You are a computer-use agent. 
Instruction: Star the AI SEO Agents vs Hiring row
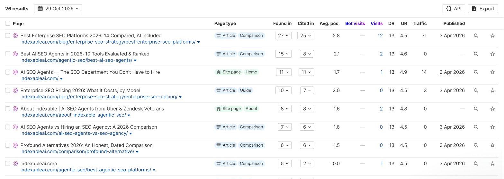(x=492, y=127)
